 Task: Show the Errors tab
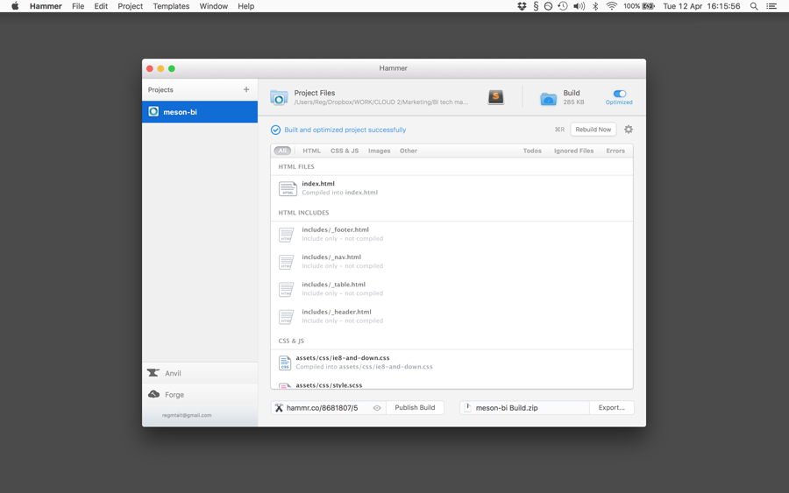[x=615, y=151]
